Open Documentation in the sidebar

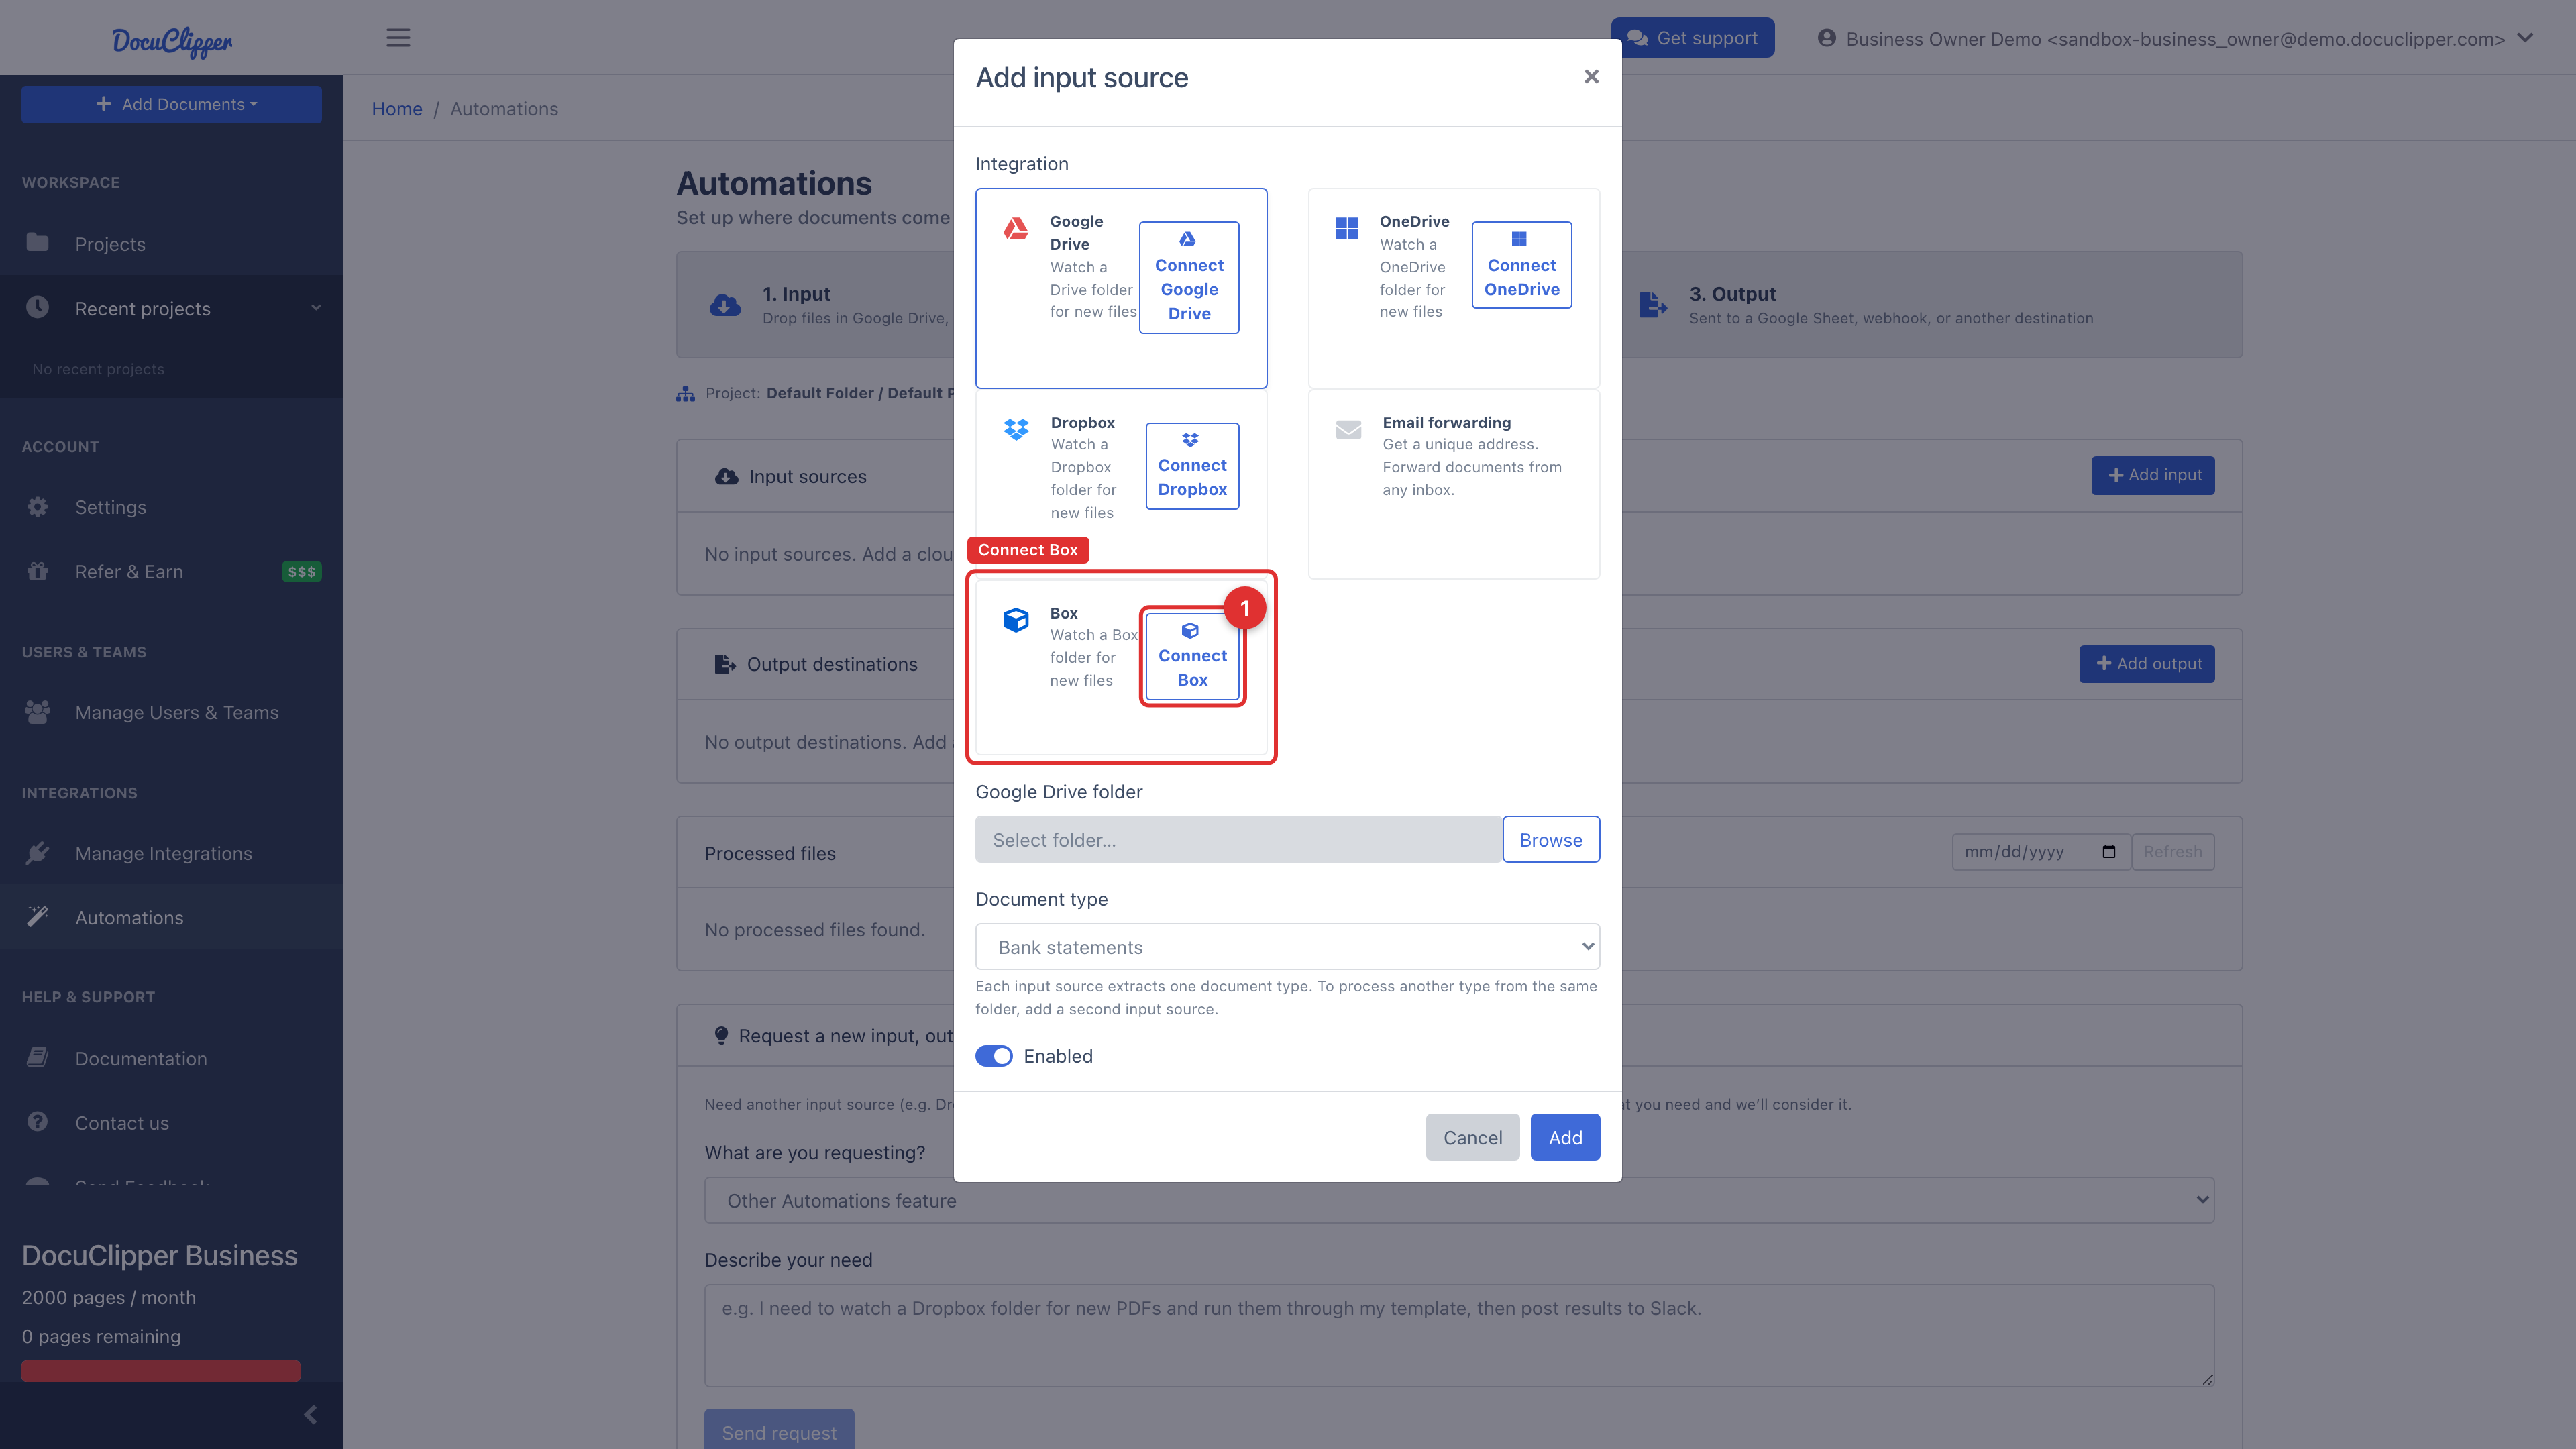[172, 1058]
